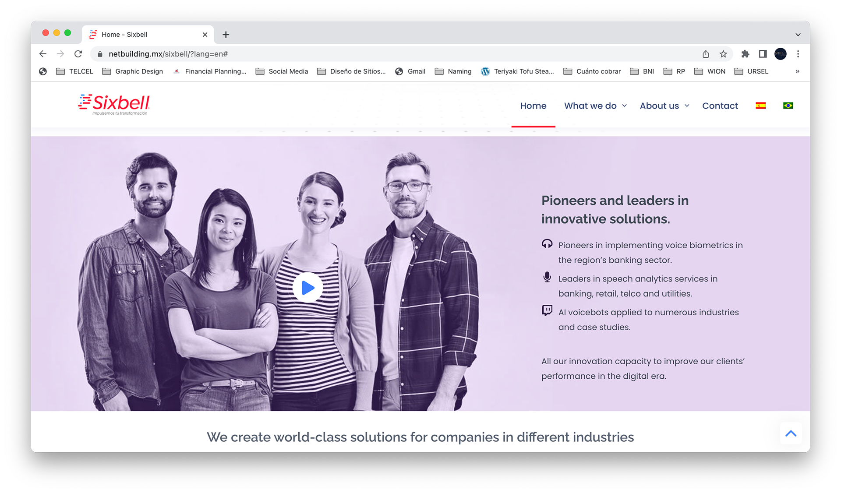The height and width of the screenshot is (493, 841).
Task: Open the Chrome profile avatar
Action: click(x=781, y=54)
